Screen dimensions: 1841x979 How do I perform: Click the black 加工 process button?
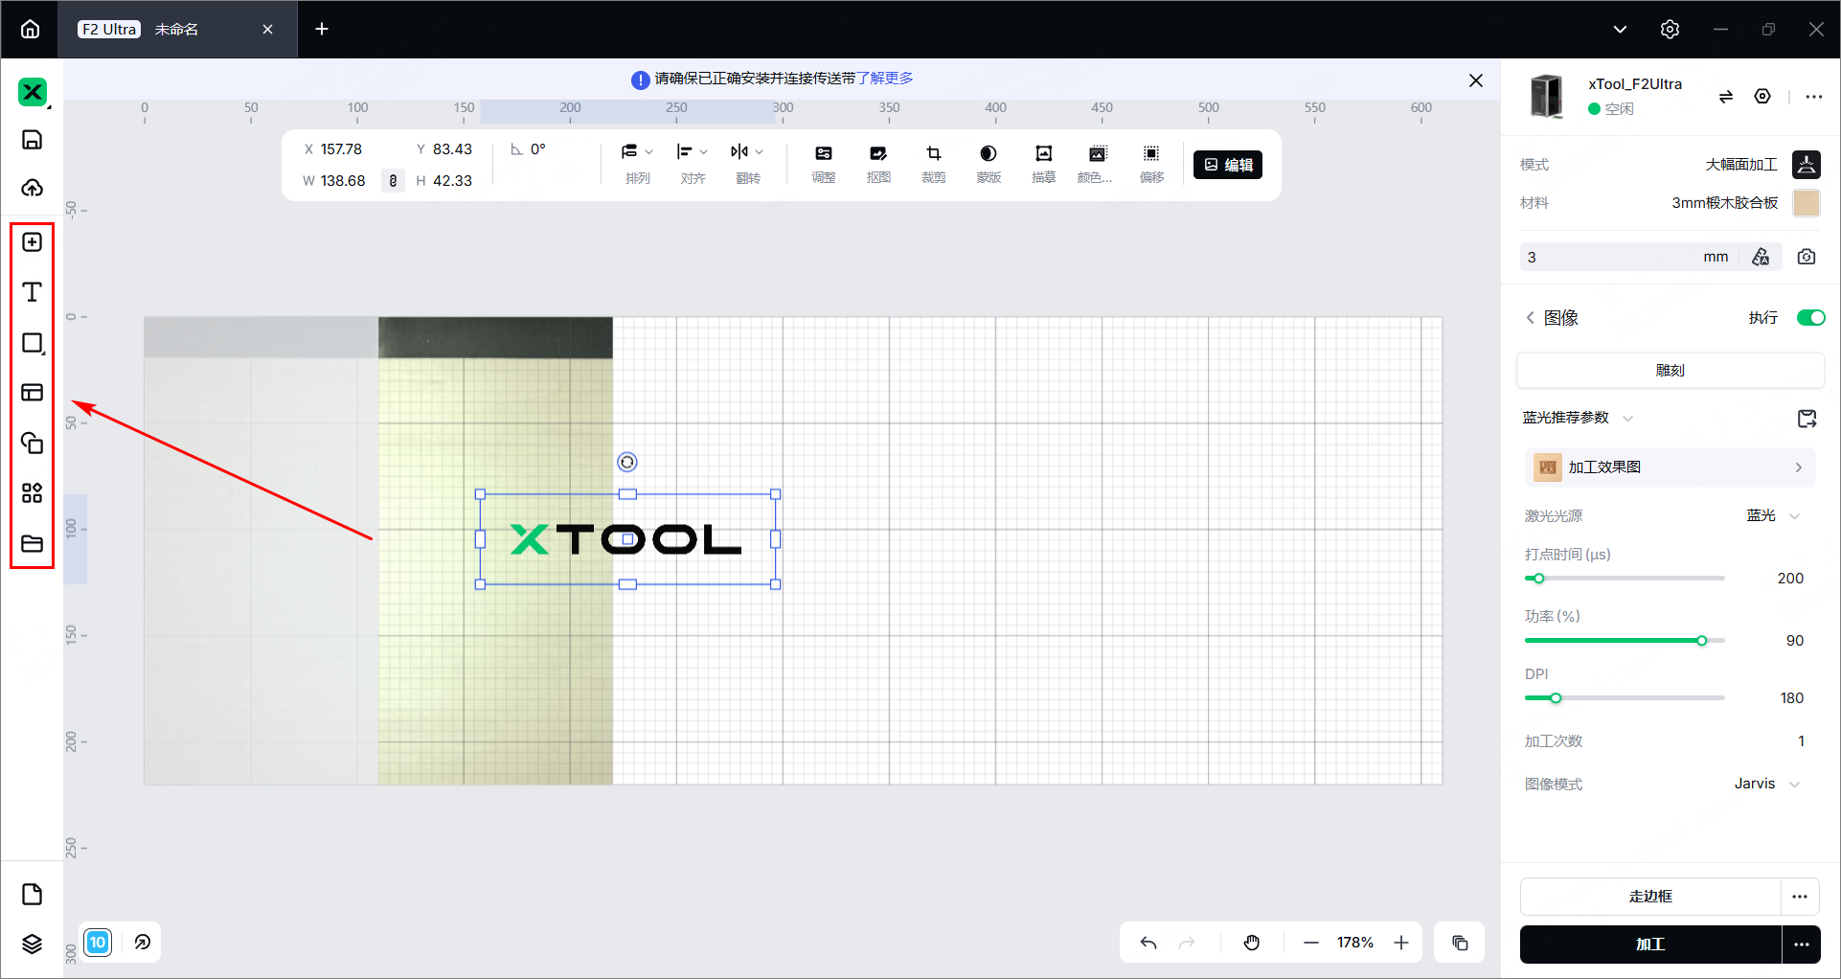tap(1649, 945)
